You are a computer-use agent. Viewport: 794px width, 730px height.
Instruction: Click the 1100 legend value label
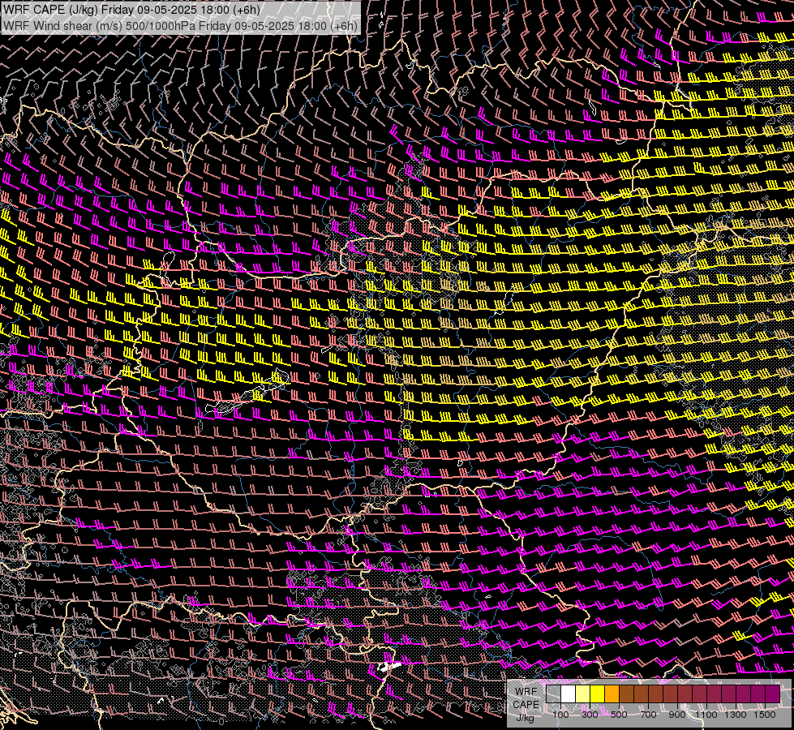pos(706,715)
